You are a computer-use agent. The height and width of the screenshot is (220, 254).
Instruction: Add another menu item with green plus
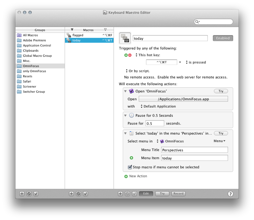tap(131, 158)
